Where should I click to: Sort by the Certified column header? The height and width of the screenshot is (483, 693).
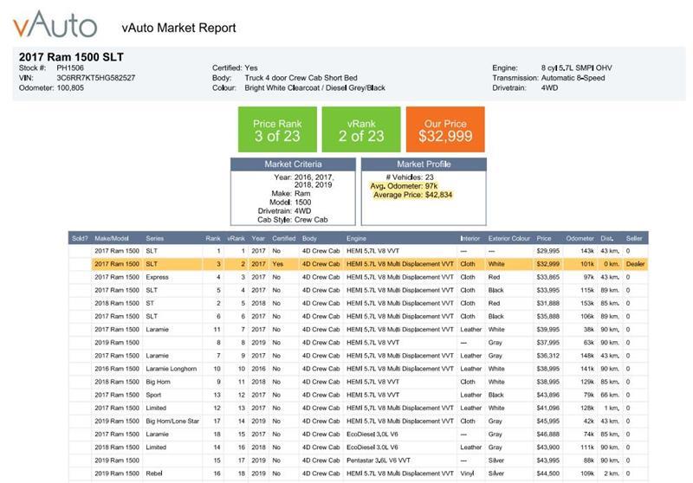(x=284, y=238)
